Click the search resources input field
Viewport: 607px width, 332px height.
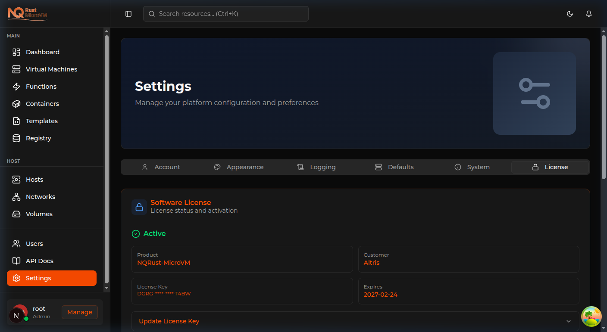[x=225, y=13]
